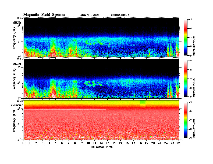Click hour tick "11" on time axis

pyautogui.click(x=95, y=143)
